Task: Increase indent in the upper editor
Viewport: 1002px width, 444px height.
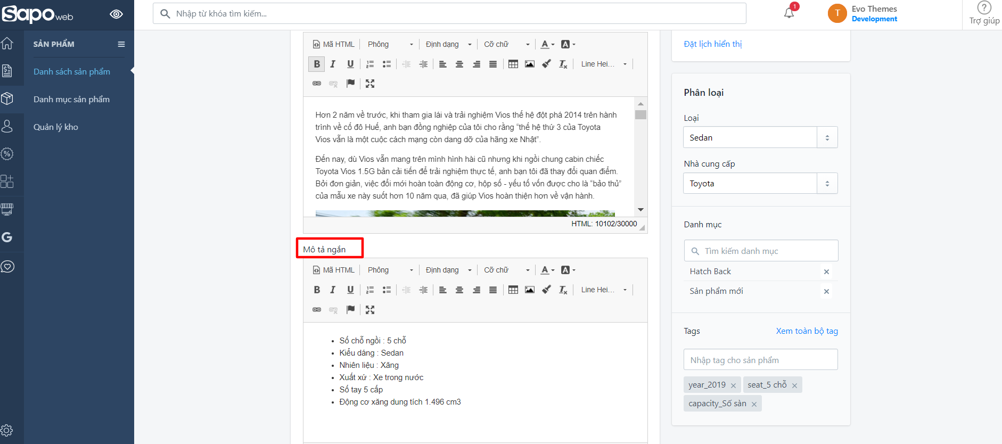Action: tap(423, 64)
